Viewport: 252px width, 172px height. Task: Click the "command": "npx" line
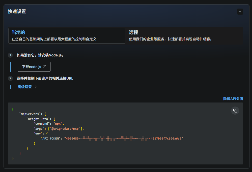(49, 124)
